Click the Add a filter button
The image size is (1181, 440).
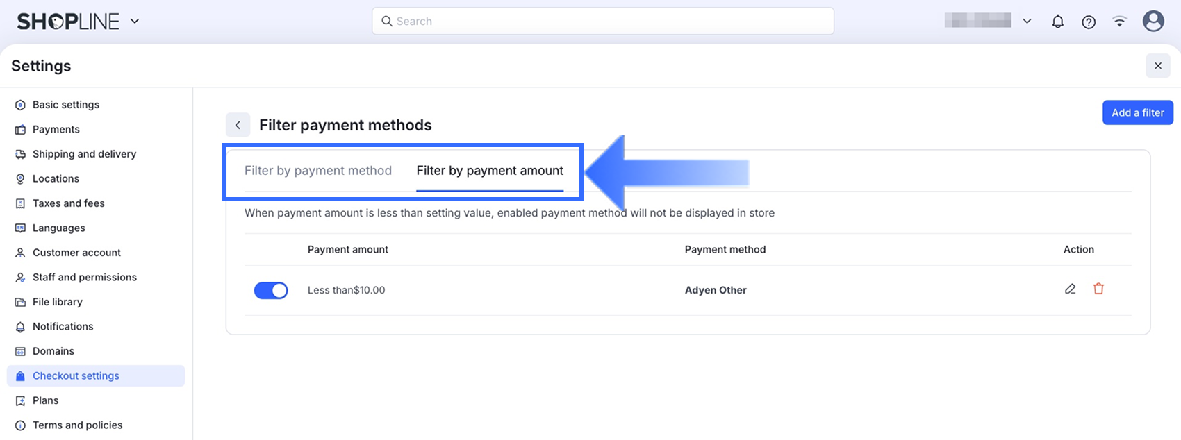point(1137,112)
